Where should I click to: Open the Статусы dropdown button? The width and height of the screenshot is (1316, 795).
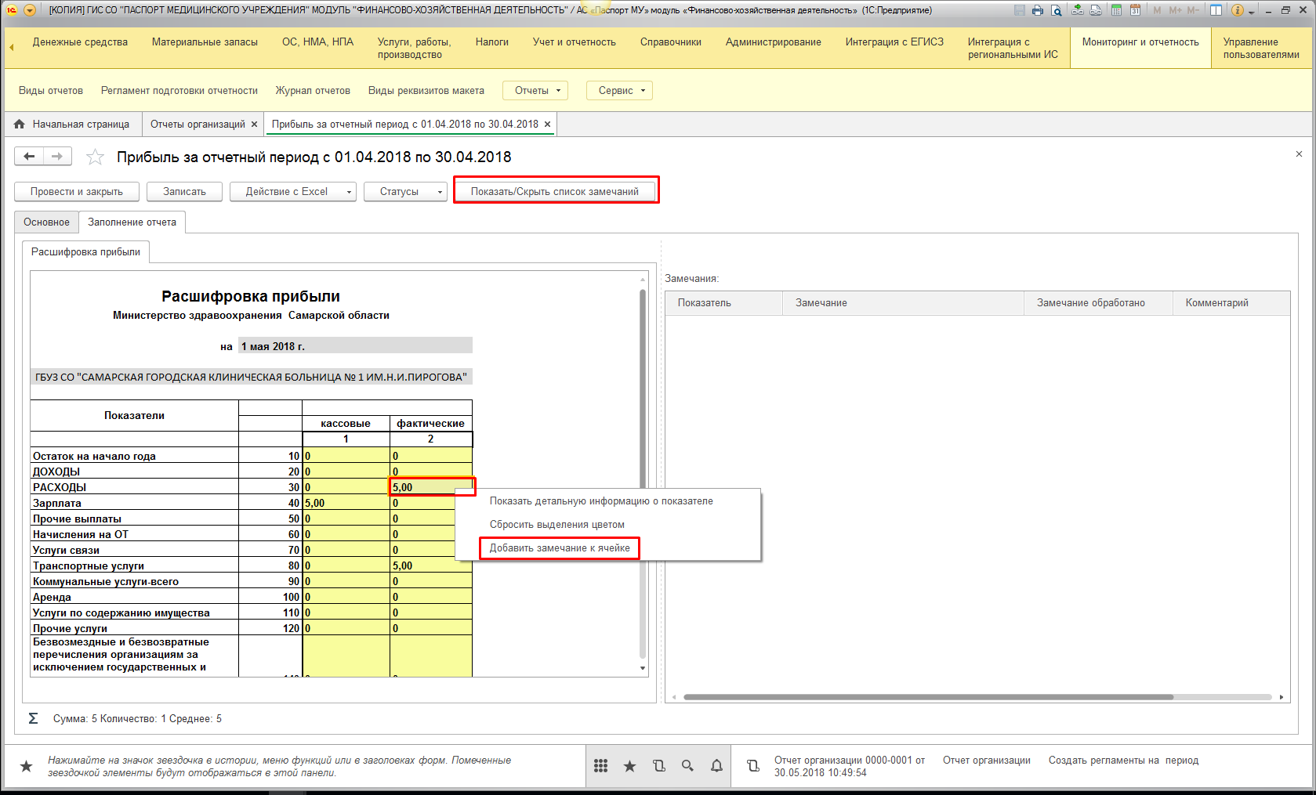[405, 192]
